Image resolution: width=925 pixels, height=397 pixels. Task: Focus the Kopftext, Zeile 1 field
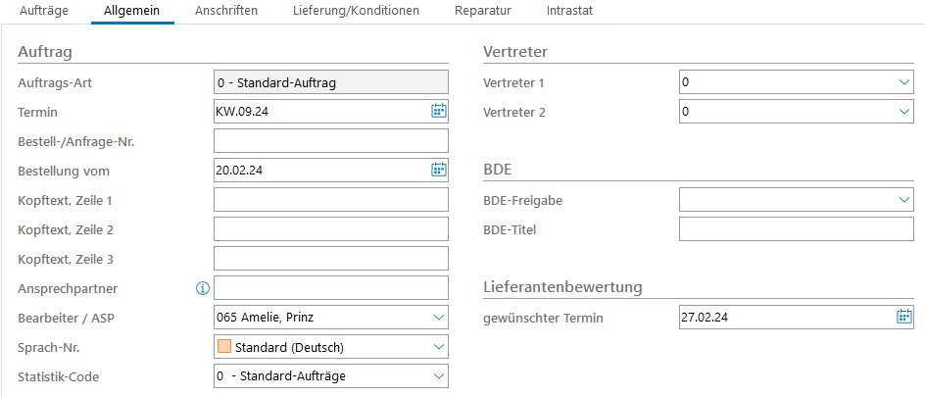click(x=330, y=200)
